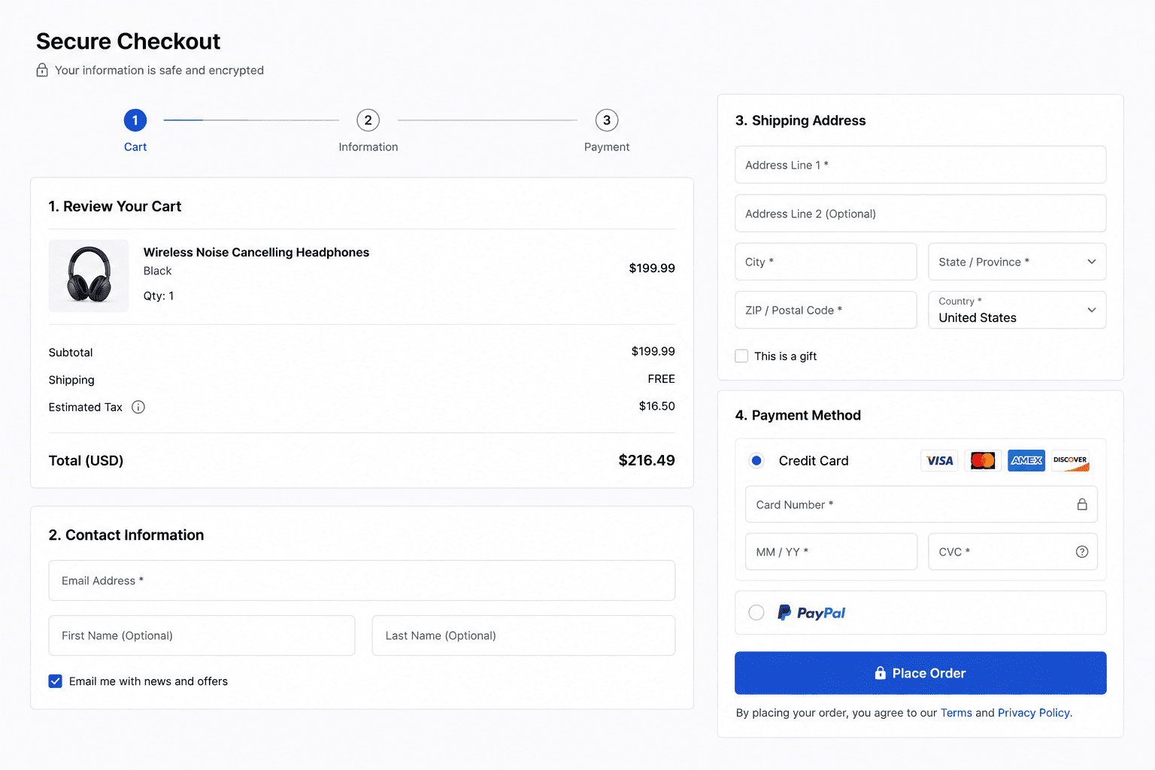
Task: Open the Country dropdown showing United States
Action: 1017,310
